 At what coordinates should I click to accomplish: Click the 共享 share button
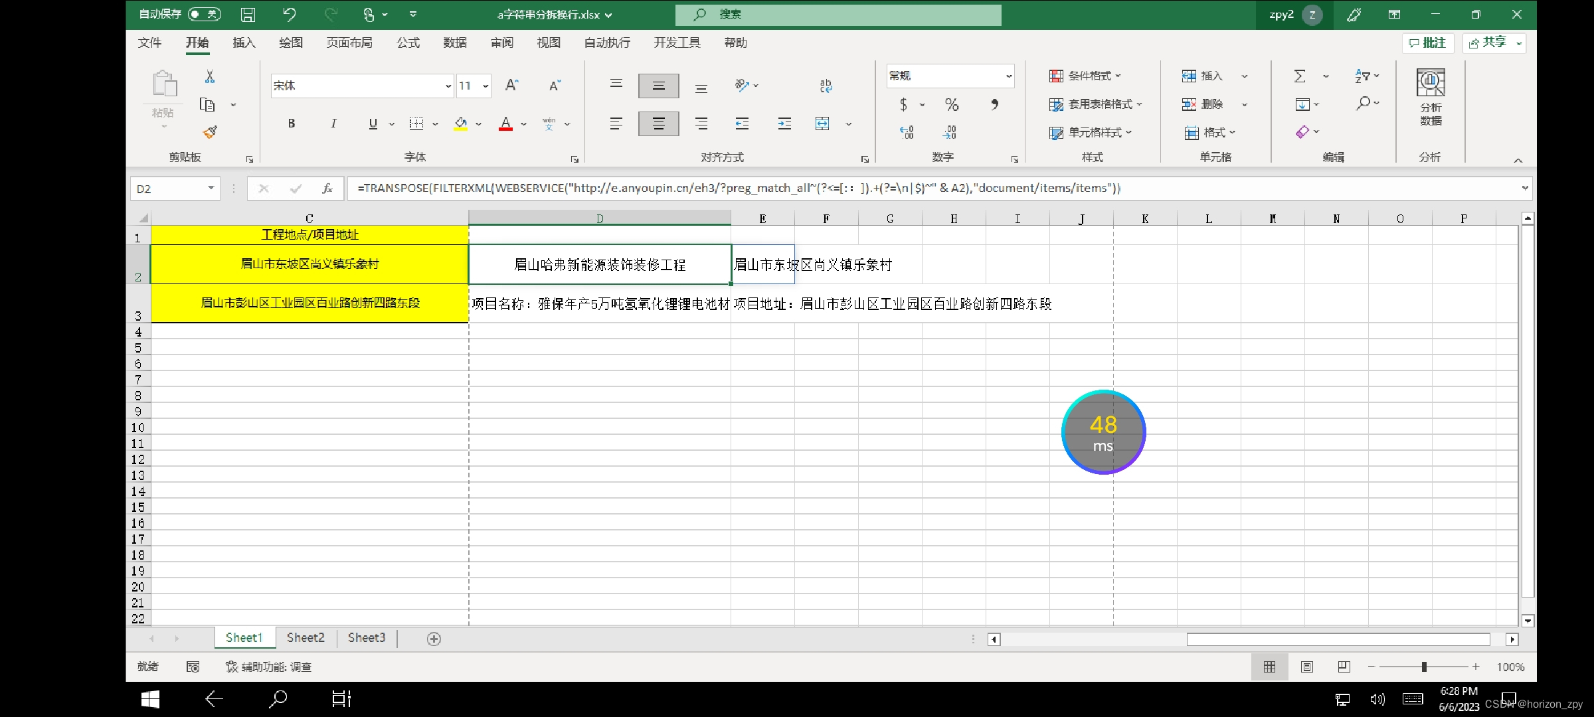(1488, 42)
